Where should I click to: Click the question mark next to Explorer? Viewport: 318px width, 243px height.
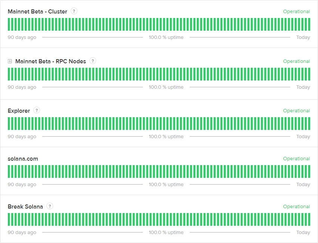click(37, 110)
